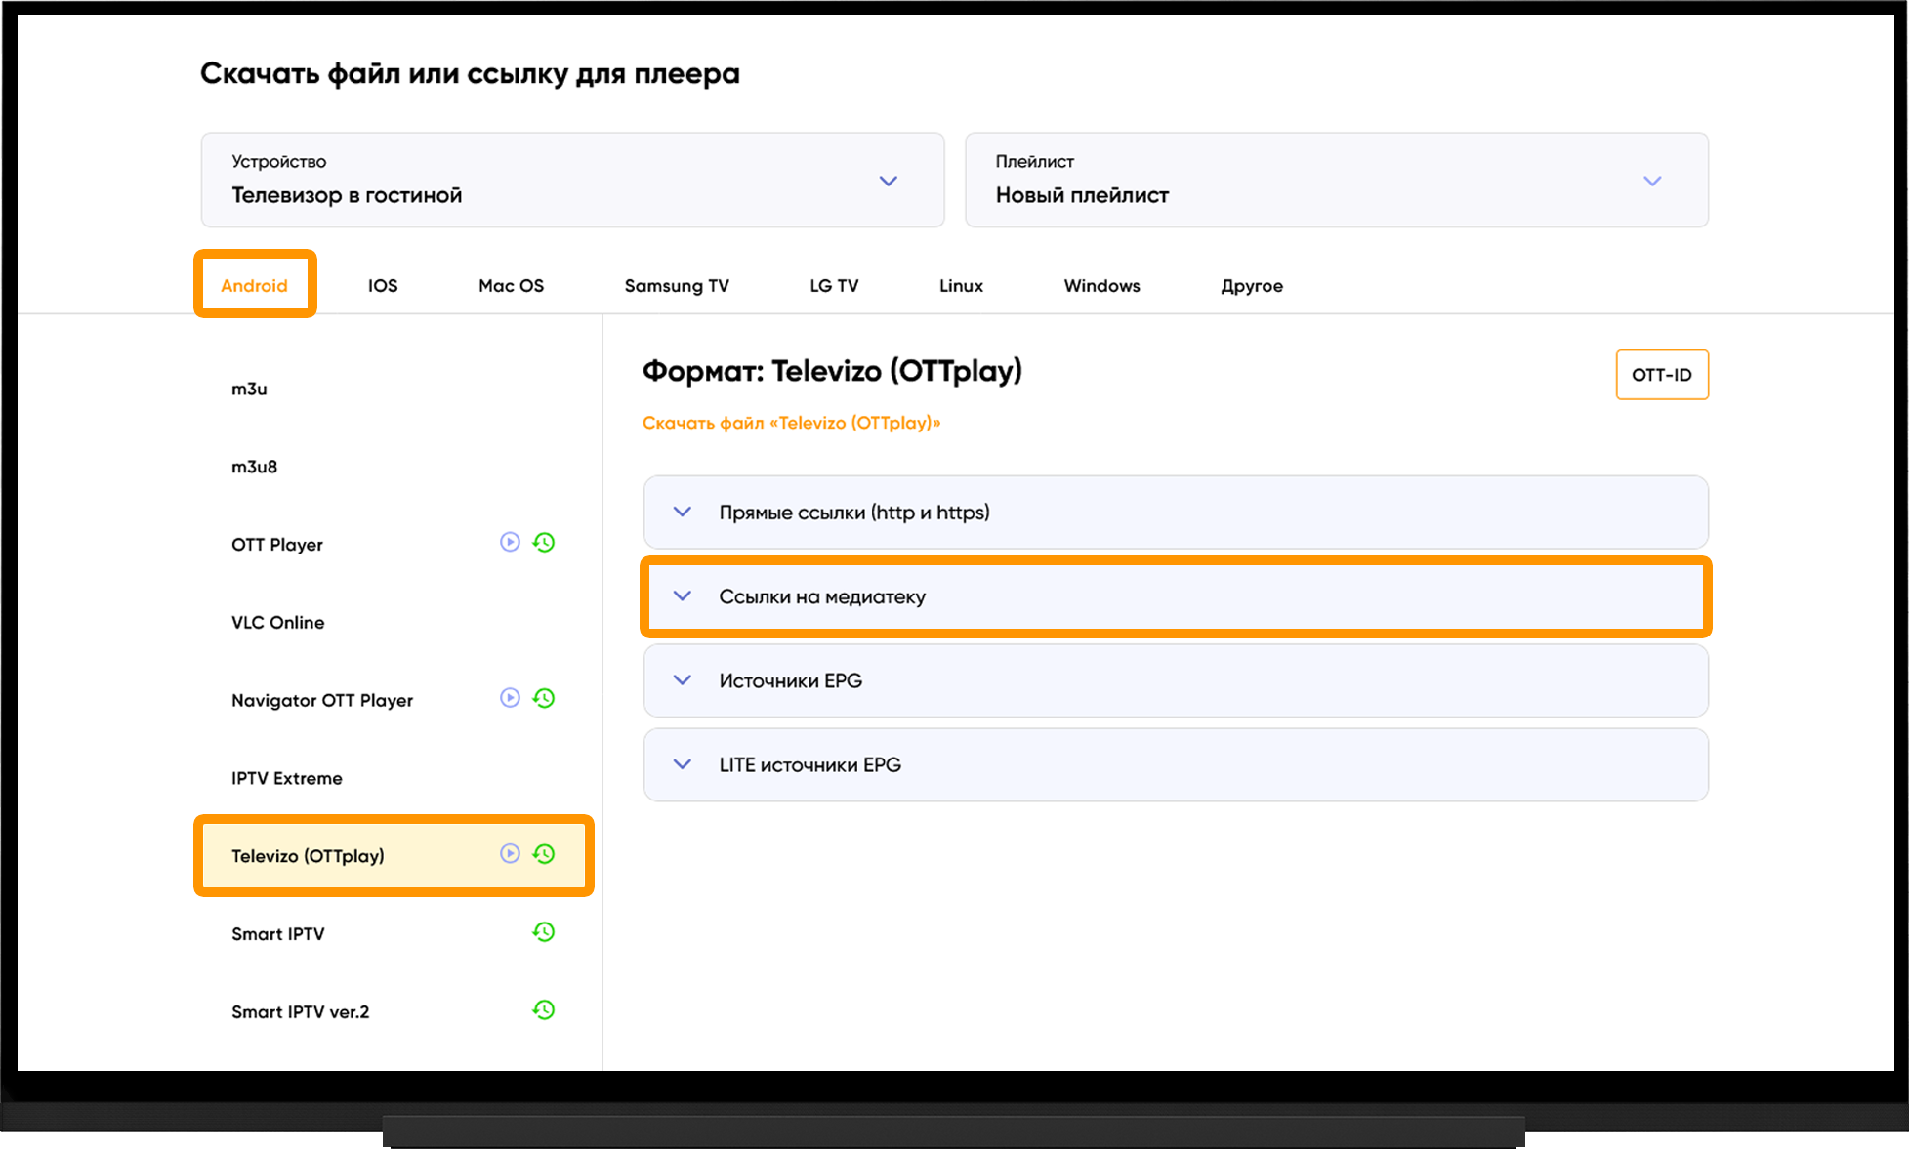Viewport: 1909px width, 1149px height.
Task: Click the archive icon beside Smart IPTV ver.2
Action: click(544, 1010)
